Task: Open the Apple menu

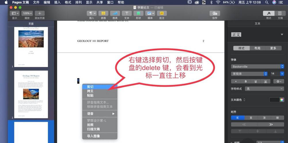Action: coord(6,2)
